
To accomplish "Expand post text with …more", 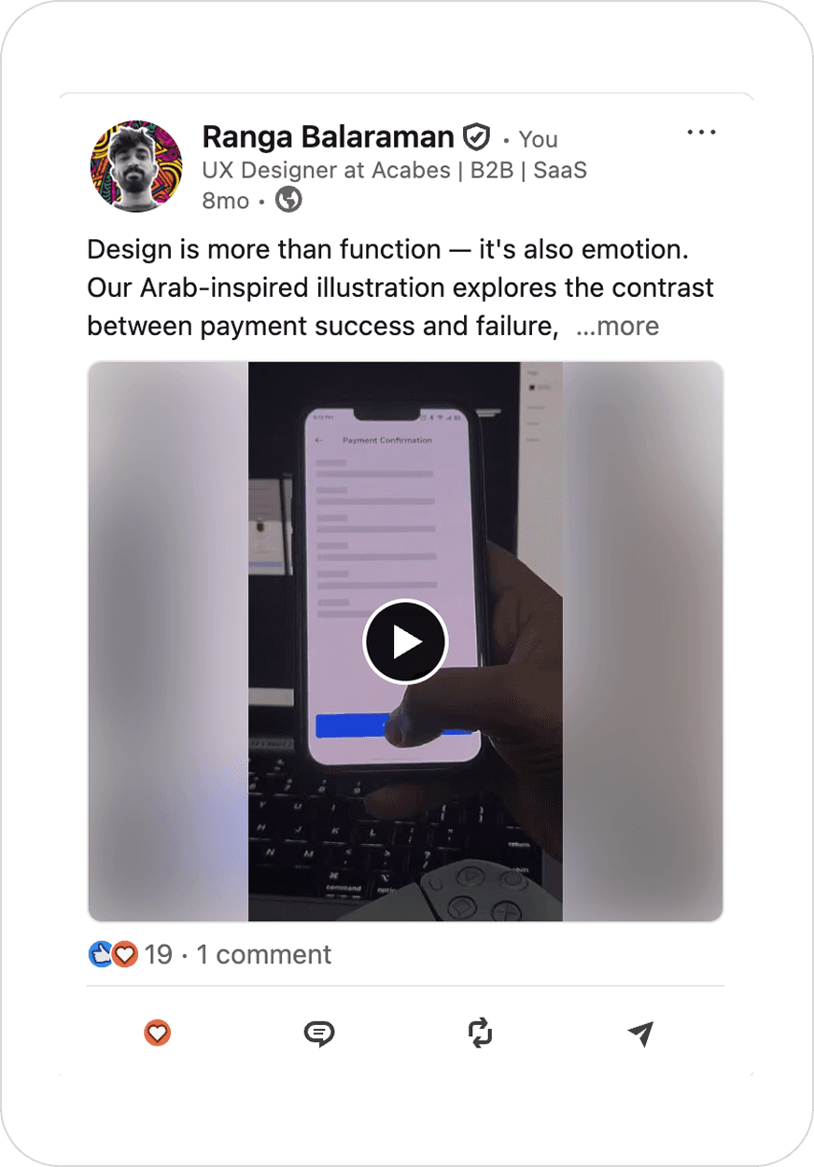I will (617, 326).
